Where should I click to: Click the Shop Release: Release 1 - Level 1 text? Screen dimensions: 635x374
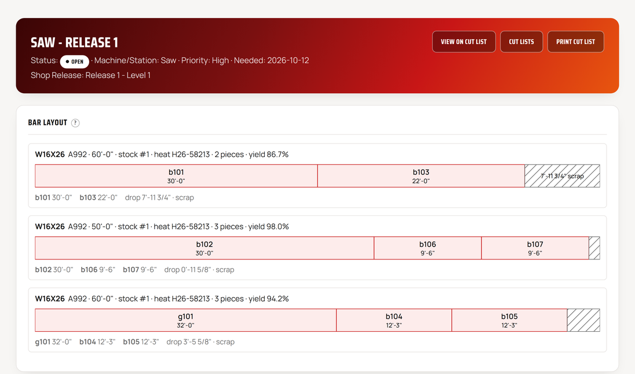(91, 75)
